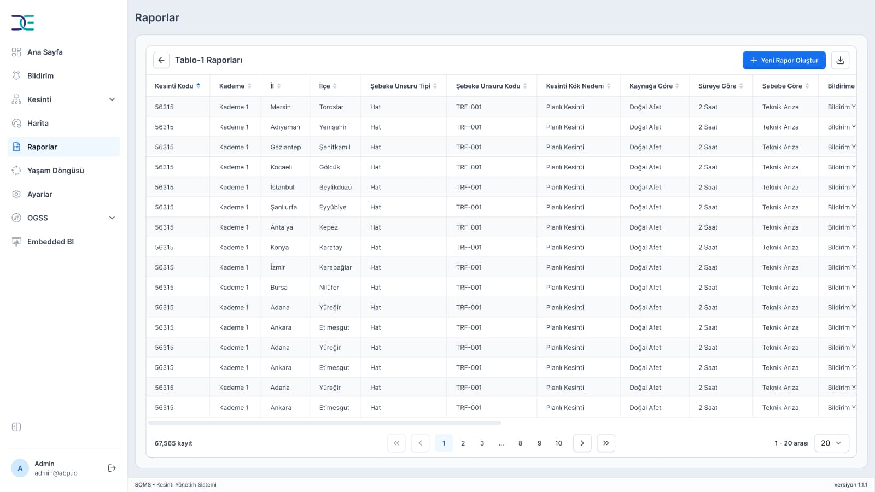The image size is (875, 492).
Task: Click the Ana Sayfa grid icon
Action: click(x=16, y=52)
